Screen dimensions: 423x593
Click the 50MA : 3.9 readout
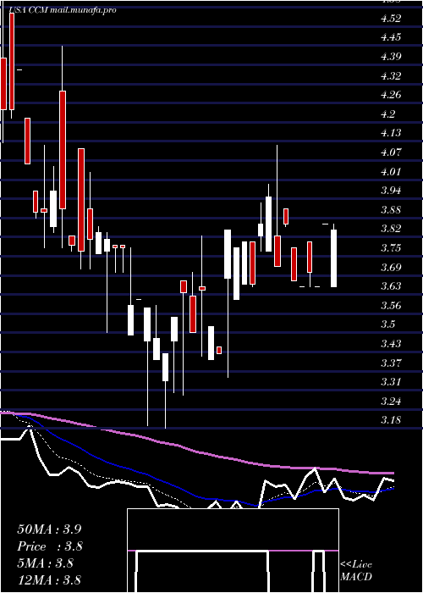(x=49, y=529)
